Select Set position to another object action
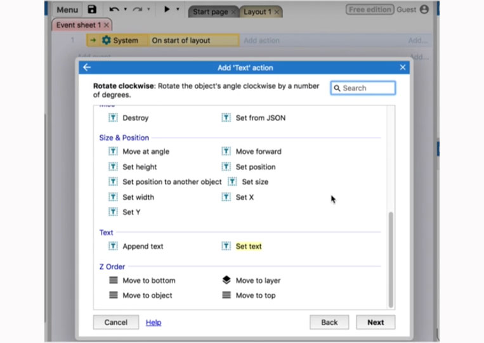Screen dimensions: 484x343 pyautogui.click(x=172, y=182)
